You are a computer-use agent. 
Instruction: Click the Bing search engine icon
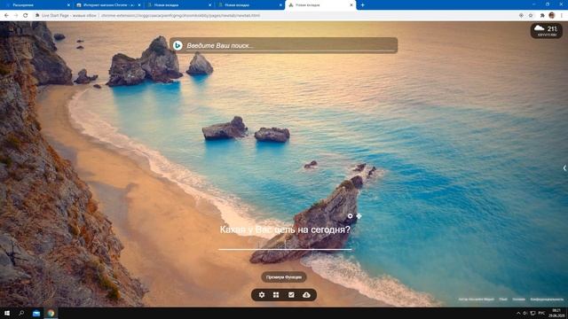click(177, 45)
